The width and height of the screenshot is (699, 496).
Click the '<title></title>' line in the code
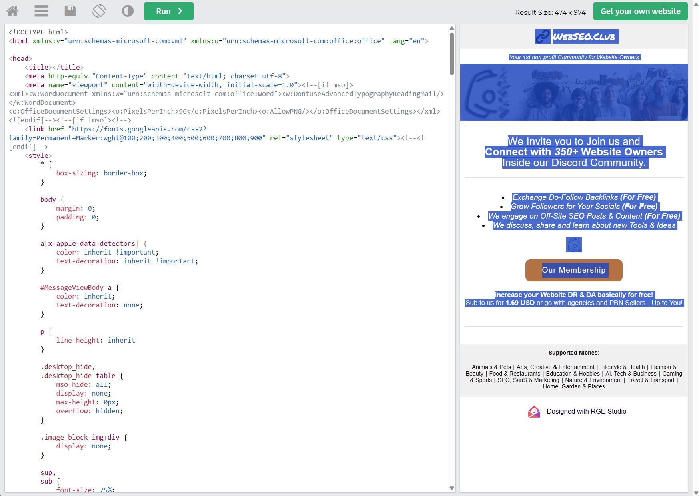click(54, 67)
